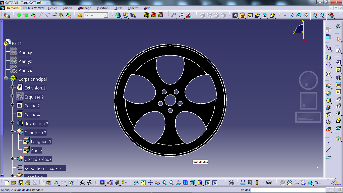
Task: Select the Angle parameter under Chanfrein.3
Action: [x=36, y=151]
